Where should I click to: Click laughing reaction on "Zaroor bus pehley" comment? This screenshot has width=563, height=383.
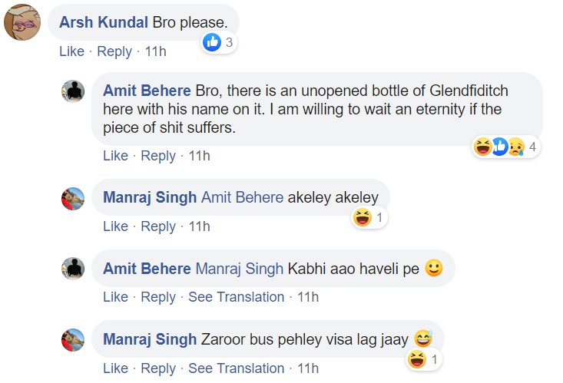pos(417,358)
